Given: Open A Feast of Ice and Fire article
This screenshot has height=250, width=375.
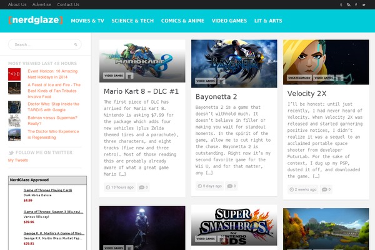Looking at the screenshot, I should tap(54, 91).
